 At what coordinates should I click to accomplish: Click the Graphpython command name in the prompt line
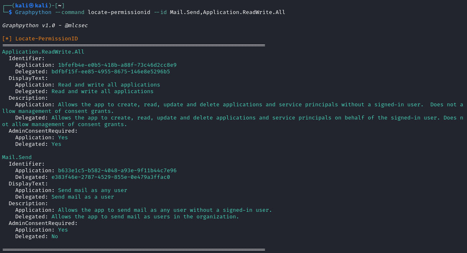pyautogui.click(x=33, y=12)
